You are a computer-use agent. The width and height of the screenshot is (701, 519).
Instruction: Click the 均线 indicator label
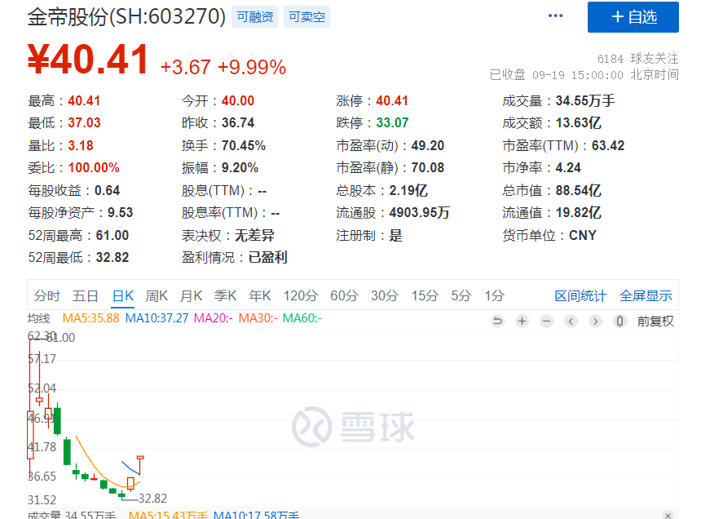point(39,318)
